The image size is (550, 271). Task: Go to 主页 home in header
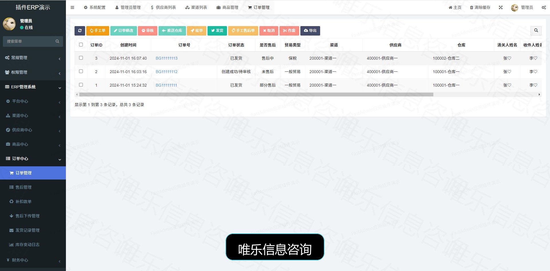(455, 7)
